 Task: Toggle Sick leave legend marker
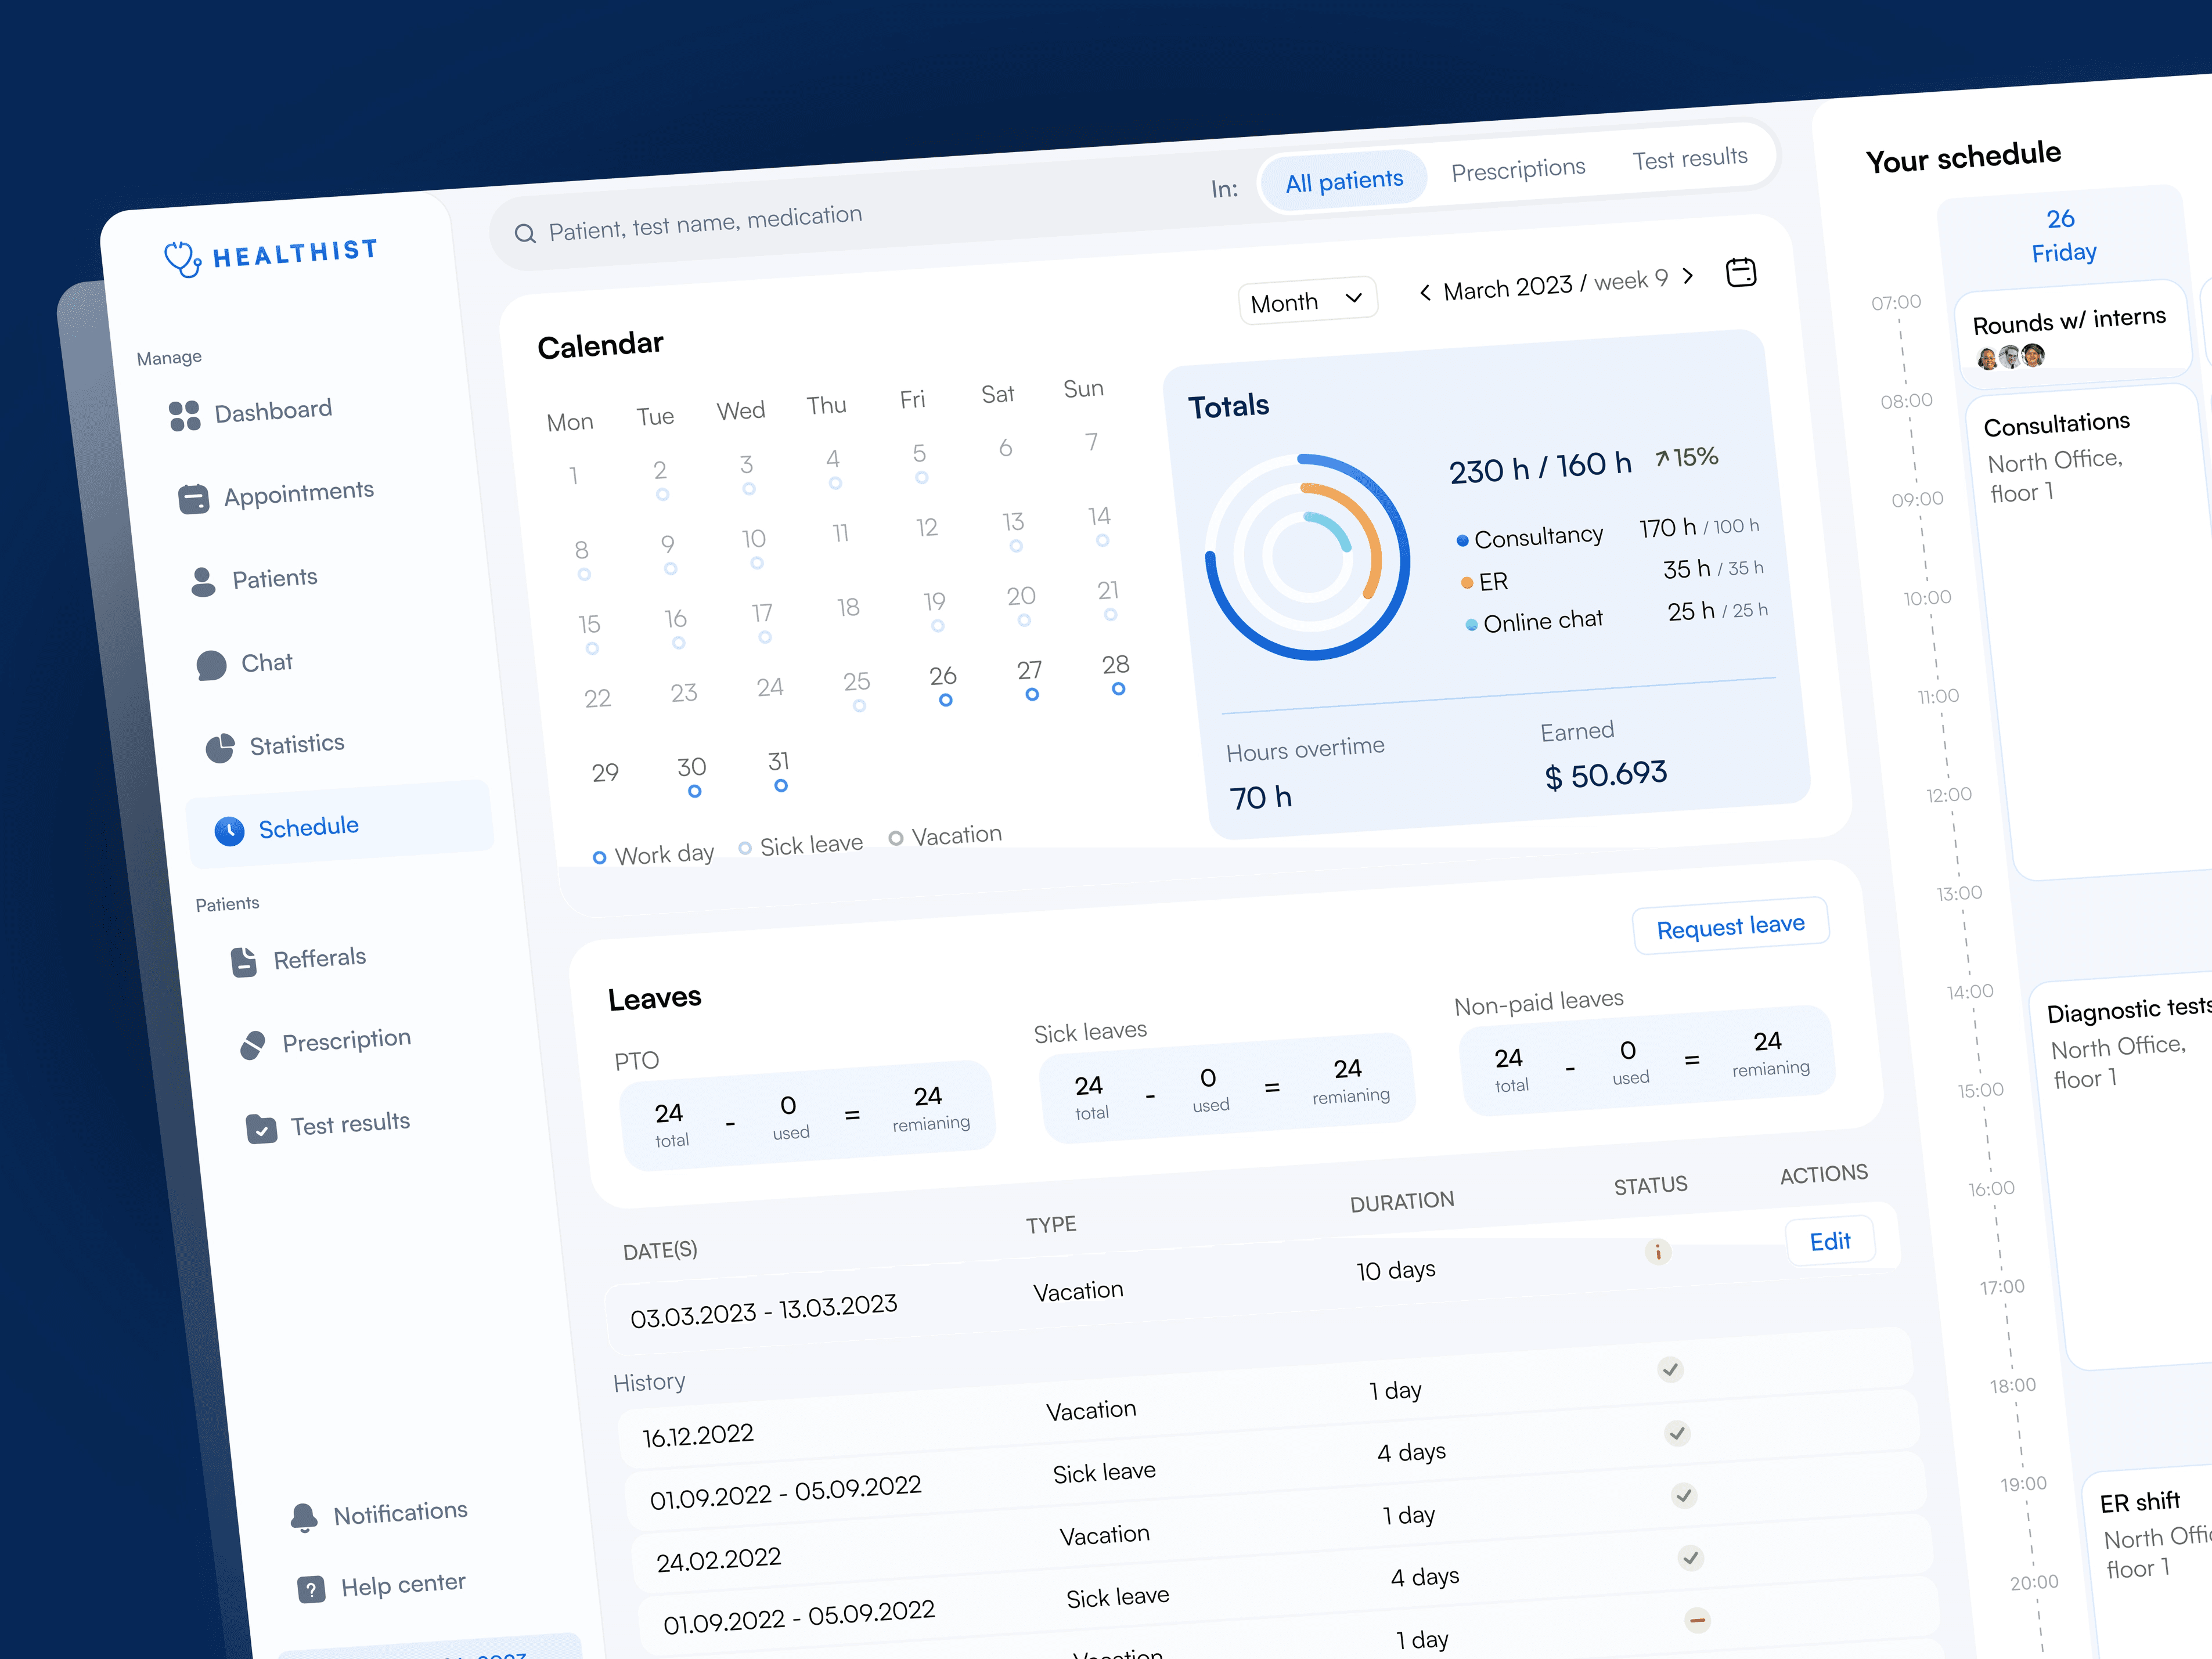point(745,848)
